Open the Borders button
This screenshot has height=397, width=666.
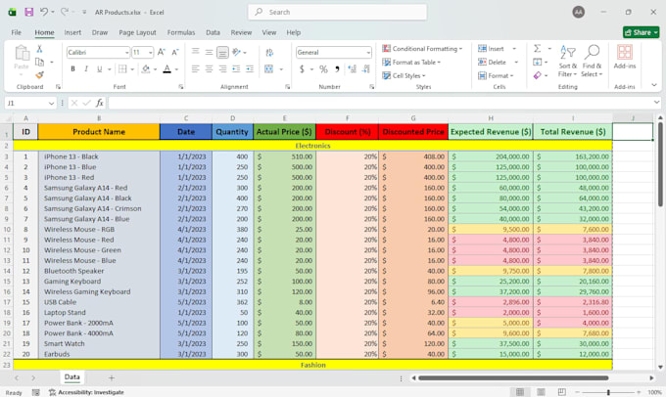tap(122, 68)
